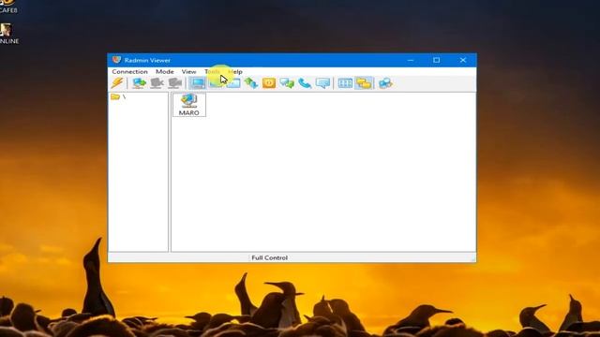Open the Tools menu
Screen dimensions: 600x337
coord(212,71)
